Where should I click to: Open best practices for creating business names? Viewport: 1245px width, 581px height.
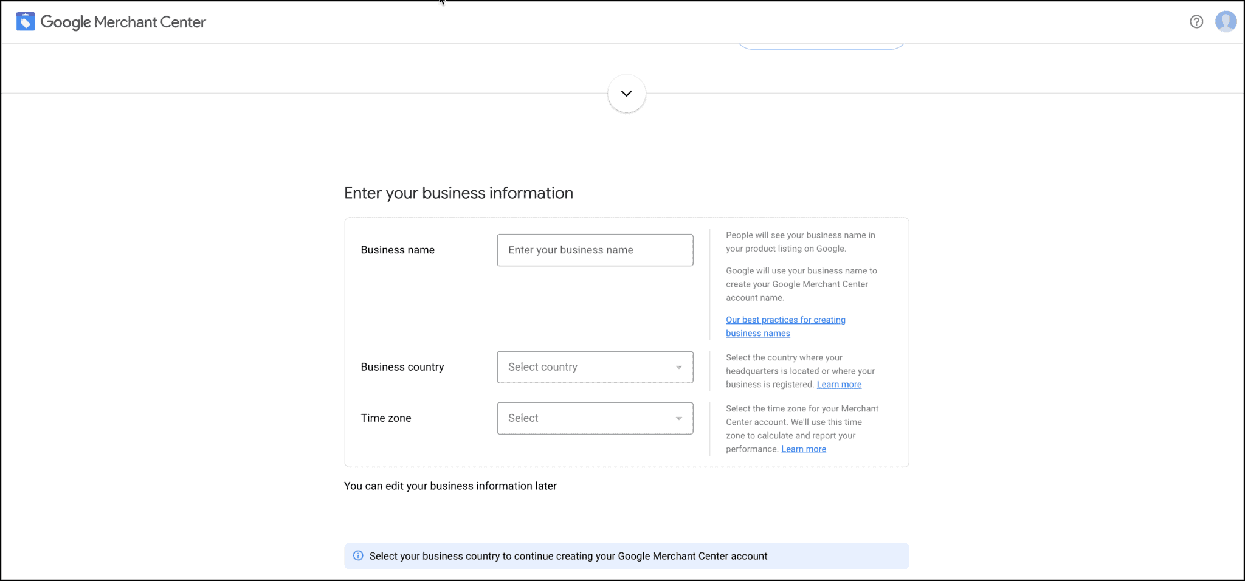(785, 320)
